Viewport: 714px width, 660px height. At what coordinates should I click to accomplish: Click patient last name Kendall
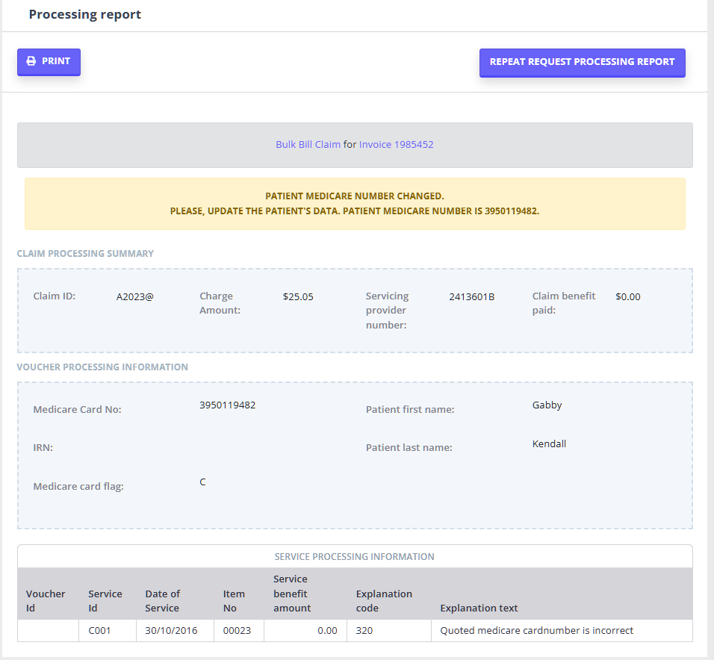[549, 444]
